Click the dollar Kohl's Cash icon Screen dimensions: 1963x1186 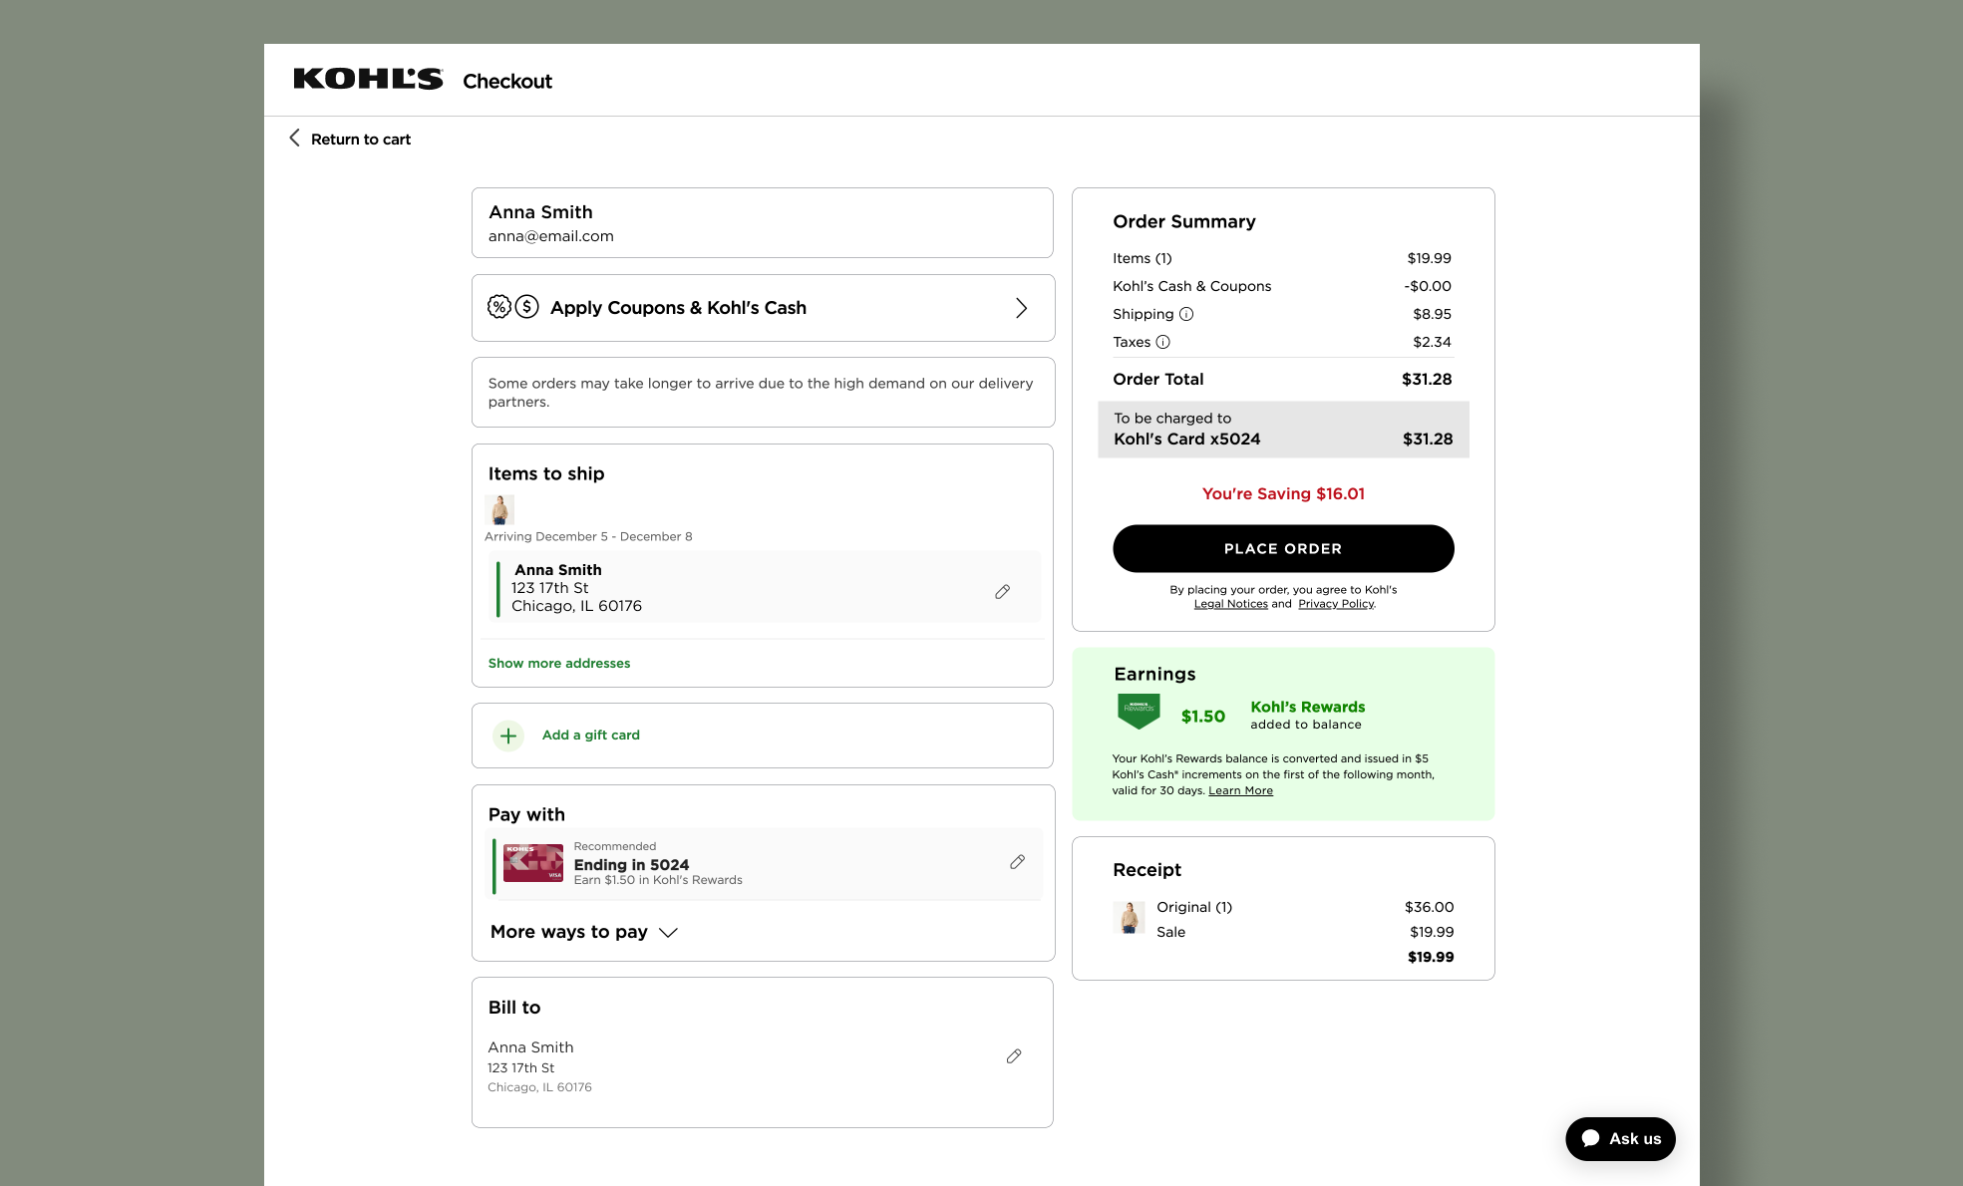pyautogui.click(x=526, y=307)
